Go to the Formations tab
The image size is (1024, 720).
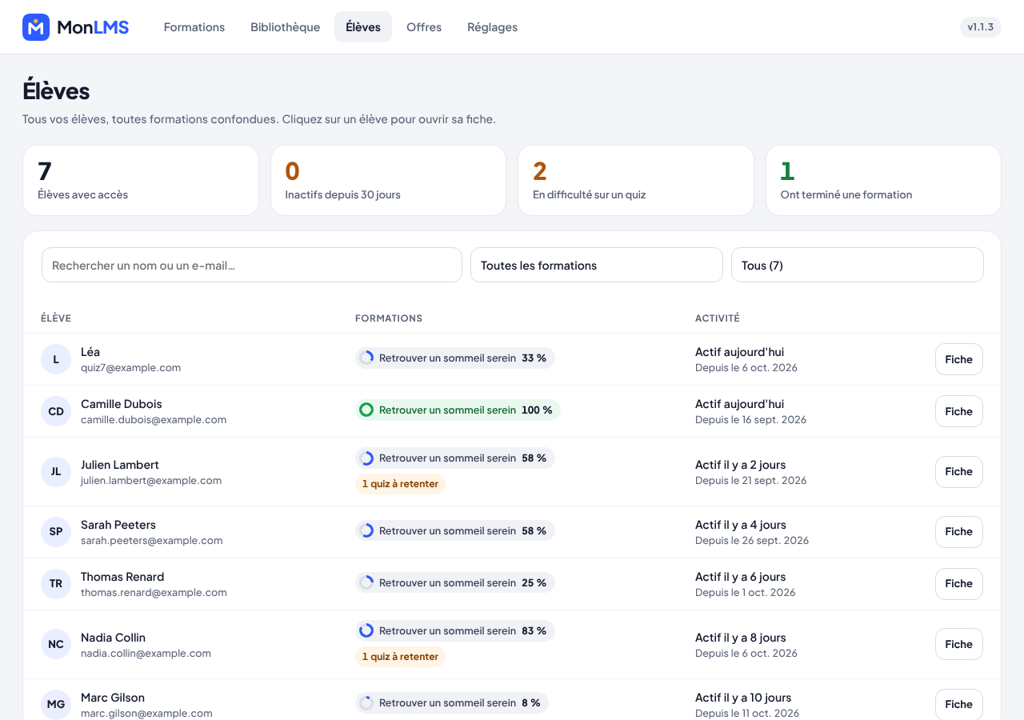[x=194, y=27]
